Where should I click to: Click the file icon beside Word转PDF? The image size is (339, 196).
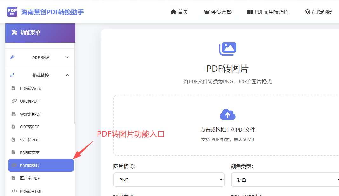point(14,114)
